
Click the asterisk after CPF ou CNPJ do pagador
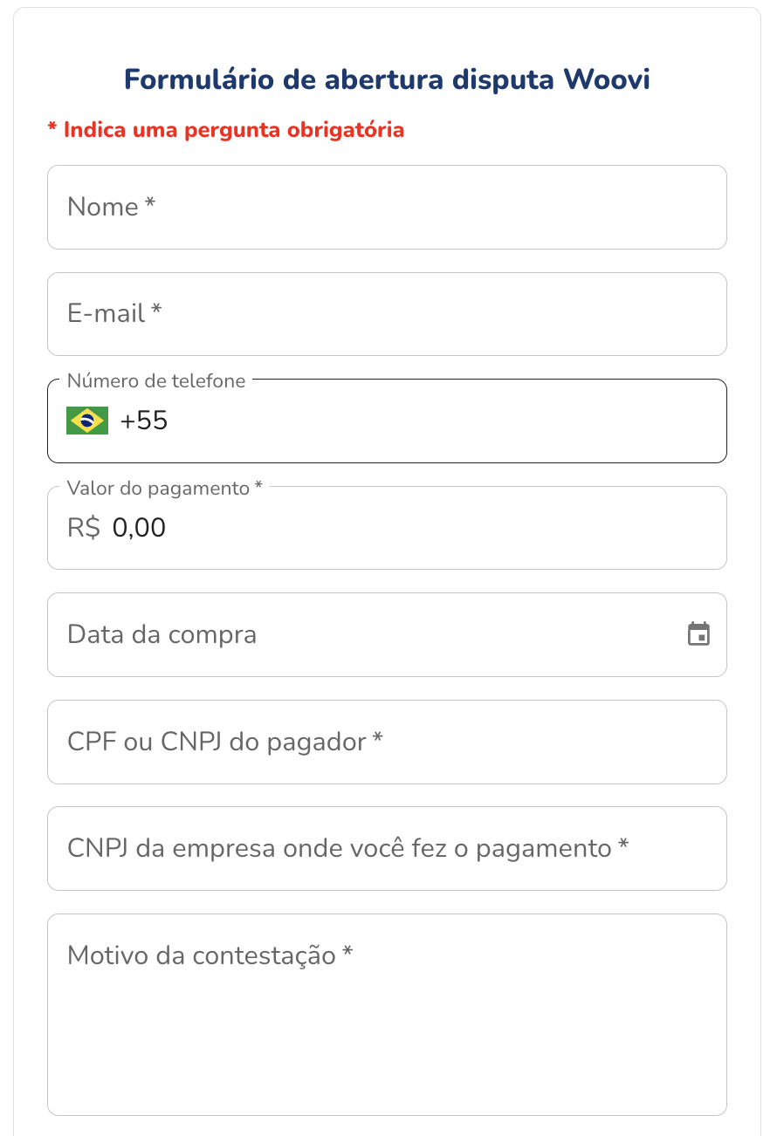377,739
